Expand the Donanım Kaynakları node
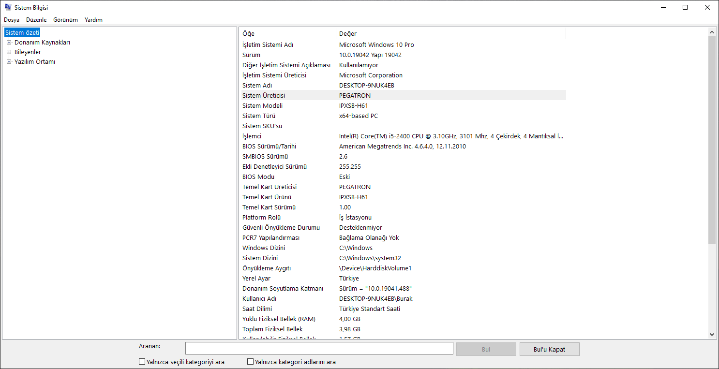 pyautogui.click(x=9, y=42)
